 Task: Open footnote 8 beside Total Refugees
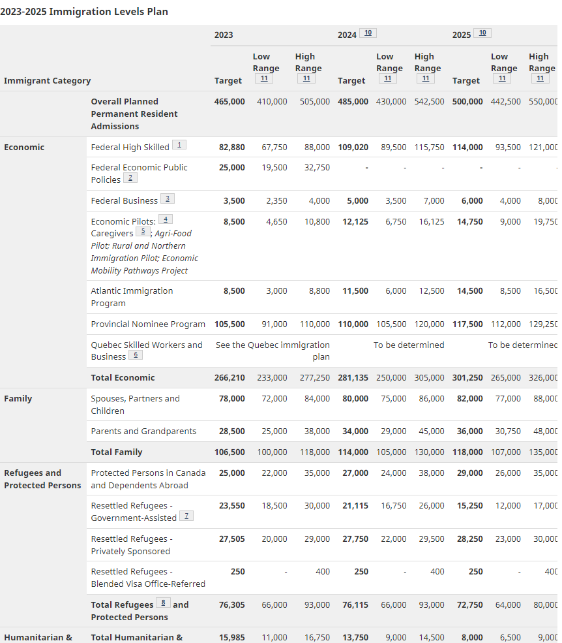click(x=163, y=604)
